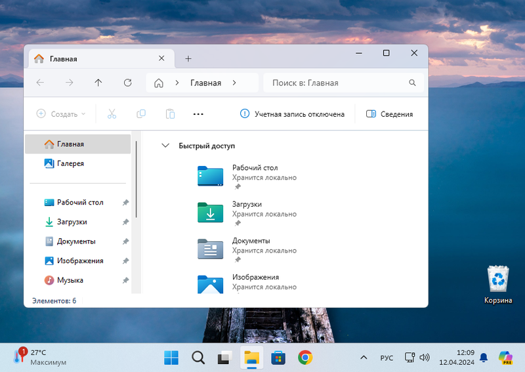The height and width of the screenshot is (372, 525).
Task: Click the search magnifier in search box
Action: 412,83
